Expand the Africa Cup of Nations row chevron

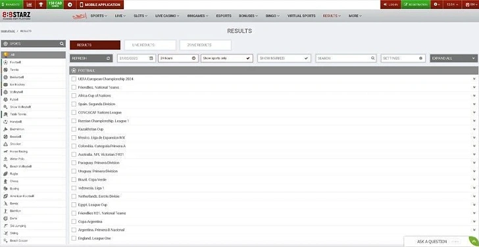coord(474,96)
